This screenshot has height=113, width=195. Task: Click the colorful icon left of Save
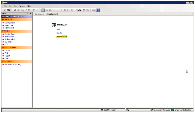[9, 10]
